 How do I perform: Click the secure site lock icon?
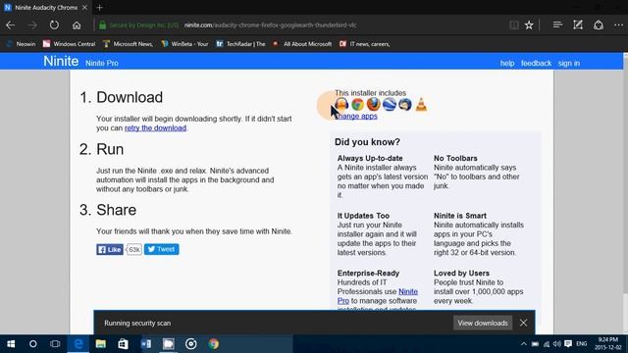[102, 25]
